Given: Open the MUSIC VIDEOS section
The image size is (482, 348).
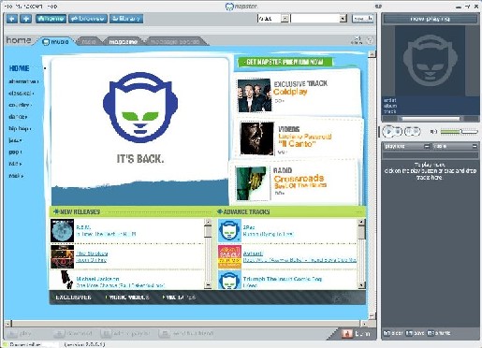Looking at the screenshot, I should click(128, 297).
